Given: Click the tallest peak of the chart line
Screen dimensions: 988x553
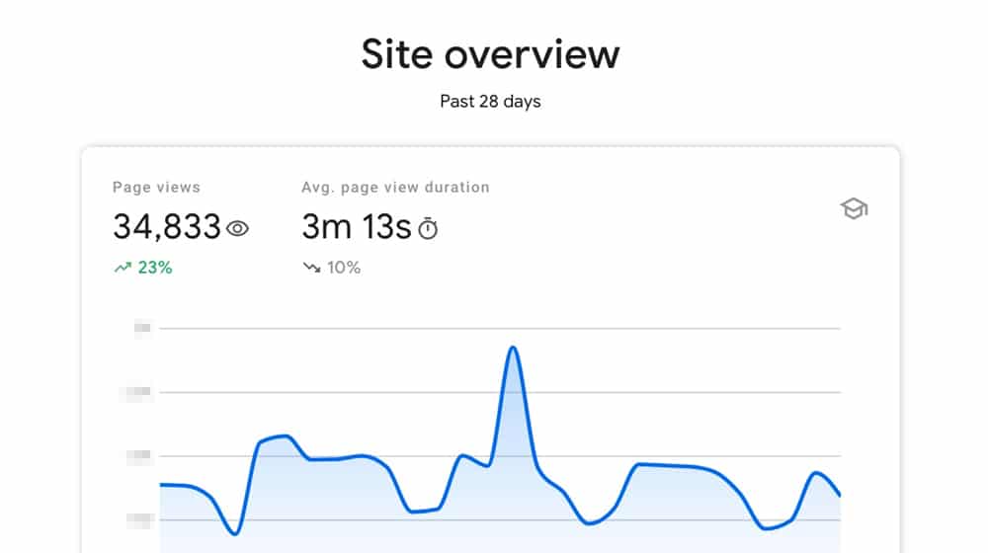Looking at the screenshot, I should click(513, 348).
